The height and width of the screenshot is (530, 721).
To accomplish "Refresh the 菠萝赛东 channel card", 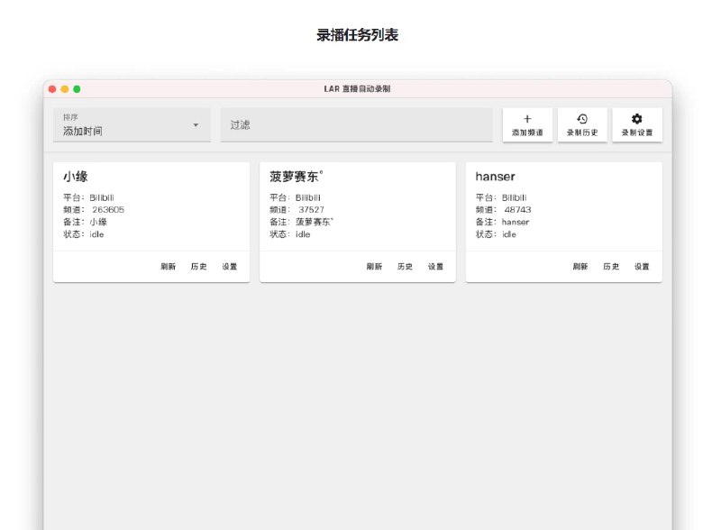I will pyautogui.click(x=373, y=267).
